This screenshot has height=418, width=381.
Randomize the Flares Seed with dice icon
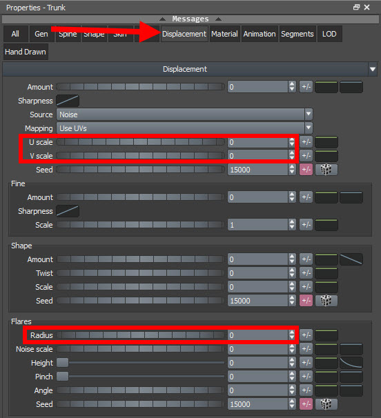point(326,404)
